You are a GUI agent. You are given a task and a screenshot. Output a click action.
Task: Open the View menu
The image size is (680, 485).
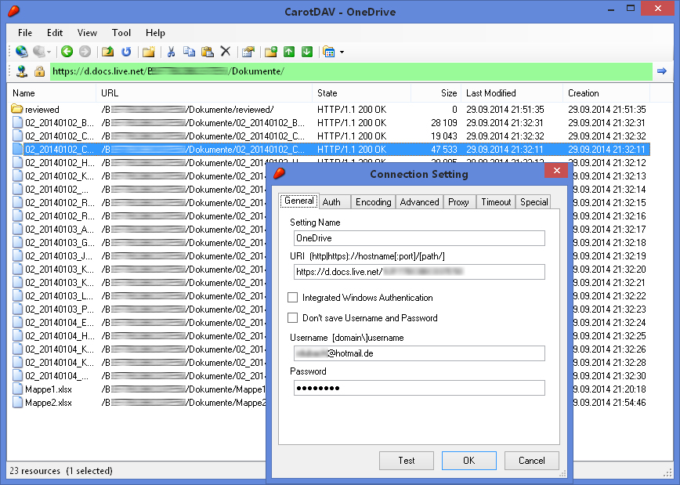pos(87,33)
